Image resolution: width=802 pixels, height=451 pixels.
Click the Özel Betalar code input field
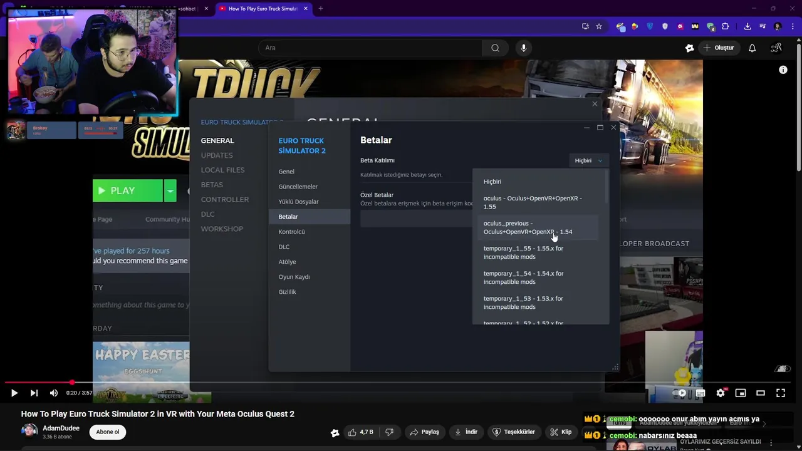point(416,219)
